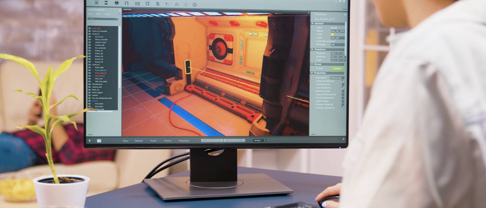This screenshot has height=208, width=486.
Task: Start timeline with the play arrow
Action: pyautogui.click(x=90, y=141)
